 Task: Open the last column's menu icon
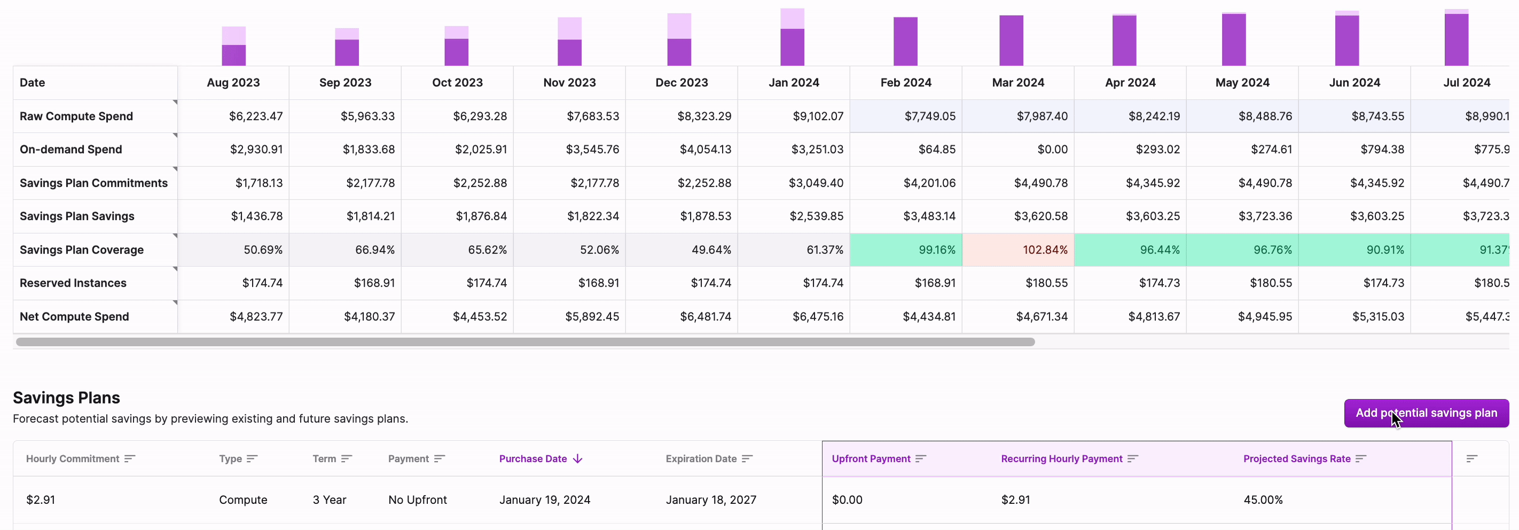1472,458
